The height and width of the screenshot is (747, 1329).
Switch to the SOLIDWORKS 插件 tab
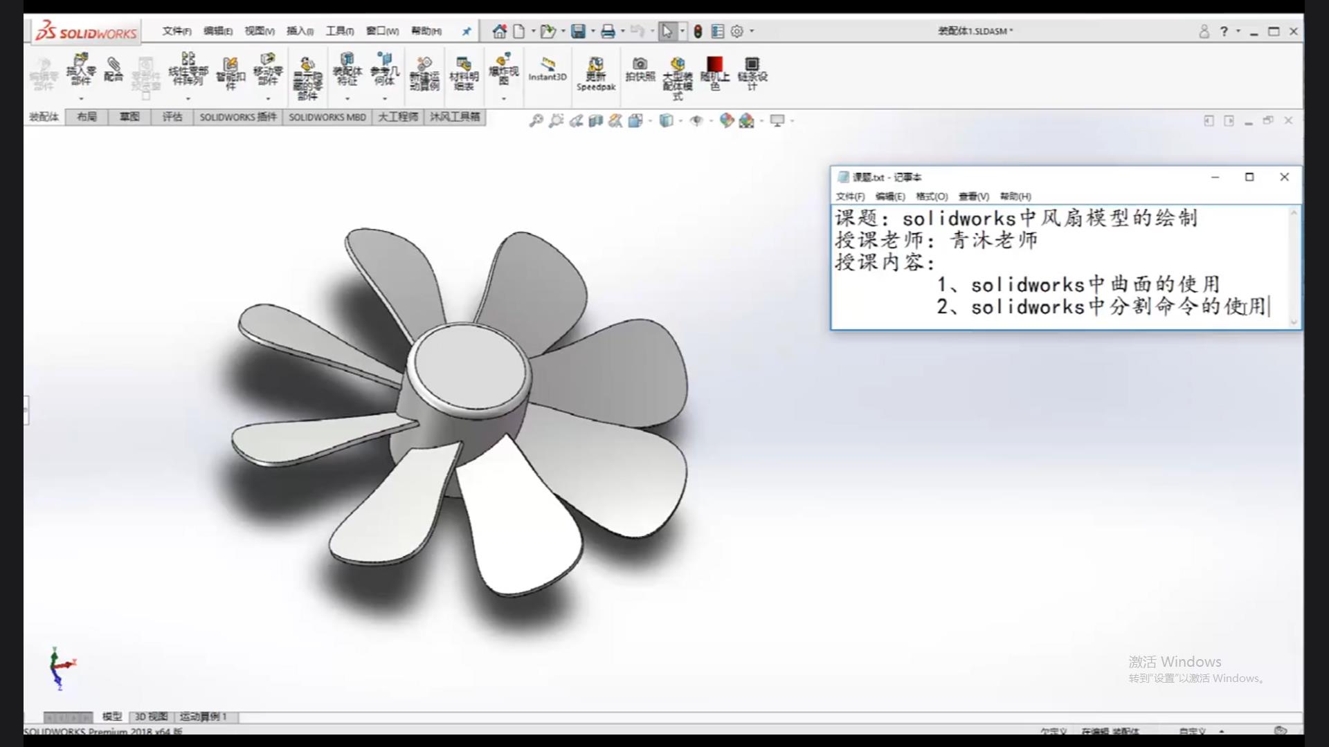coord(238,117)
